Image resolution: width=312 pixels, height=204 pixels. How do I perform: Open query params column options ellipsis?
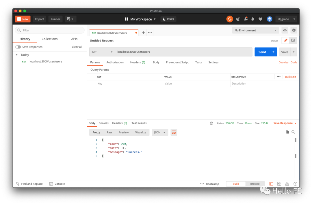tap(278, 77)
